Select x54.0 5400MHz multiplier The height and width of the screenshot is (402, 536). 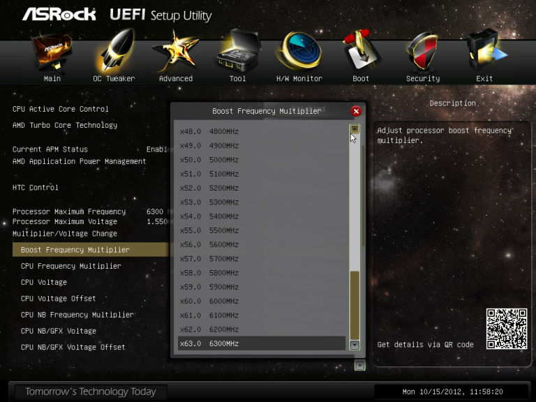click(262, 216)
